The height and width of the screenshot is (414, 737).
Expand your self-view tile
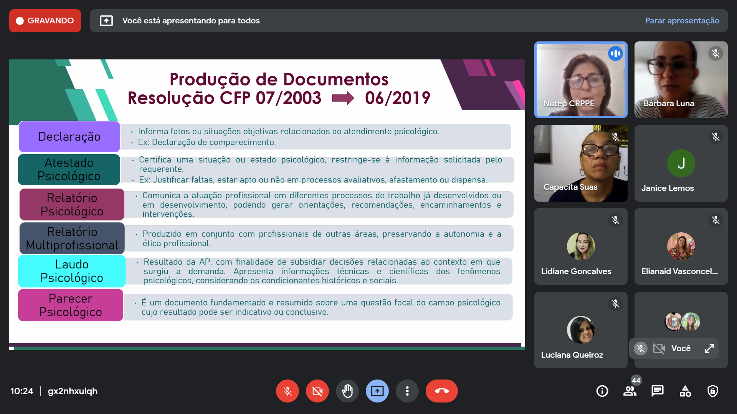709,348
